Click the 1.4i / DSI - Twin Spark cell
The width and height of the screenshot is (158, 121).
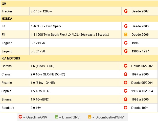pos(75,26)
